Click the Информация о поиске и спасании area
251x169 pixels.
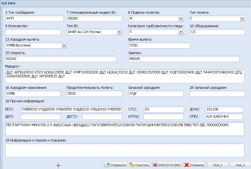[x=125, y=150]
